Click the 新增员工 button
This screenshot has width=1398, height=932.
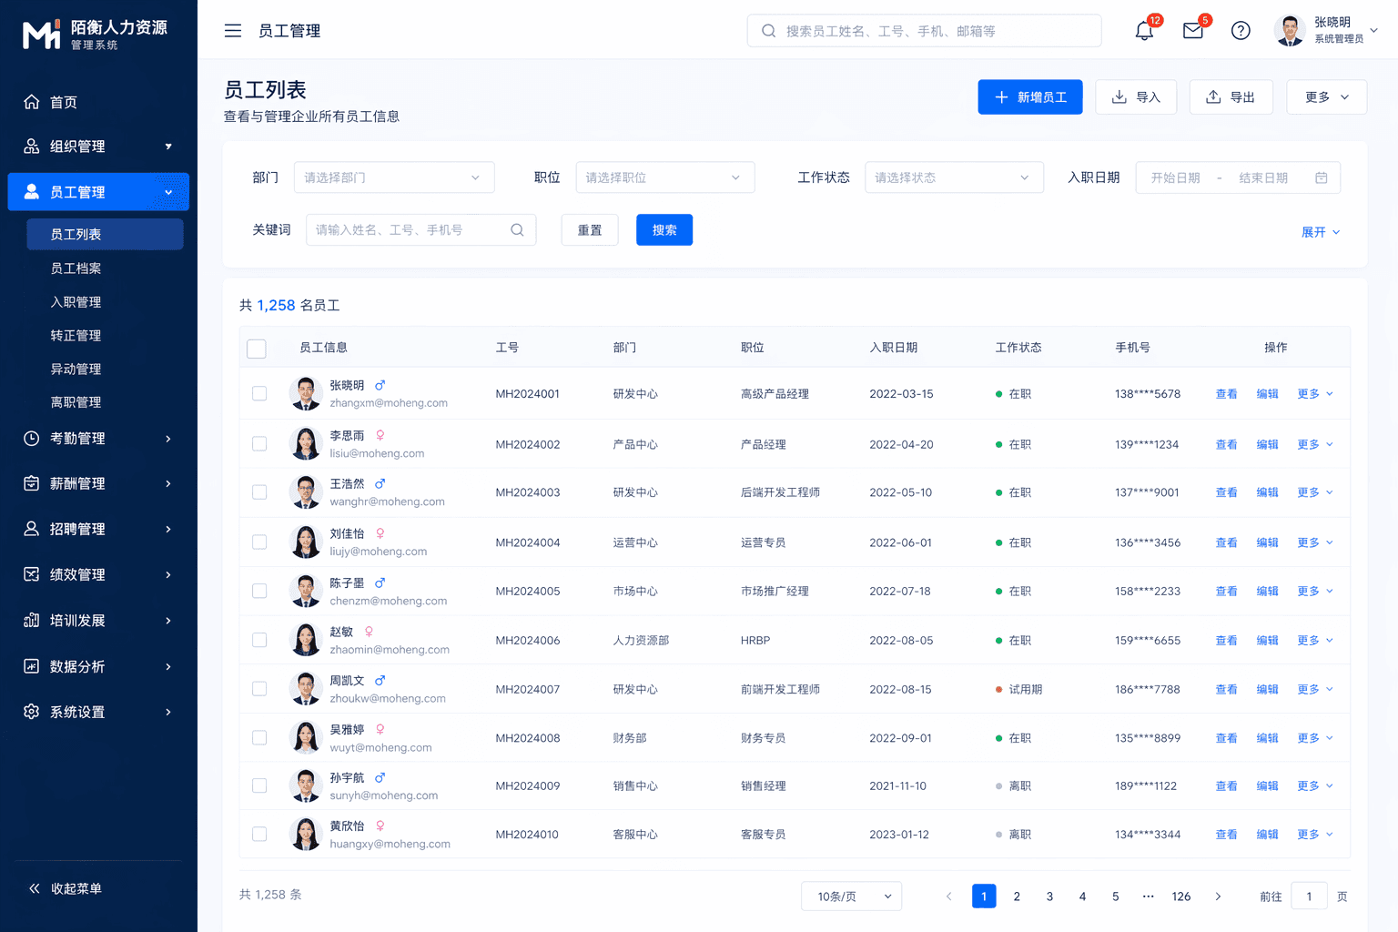(1030, 97)
